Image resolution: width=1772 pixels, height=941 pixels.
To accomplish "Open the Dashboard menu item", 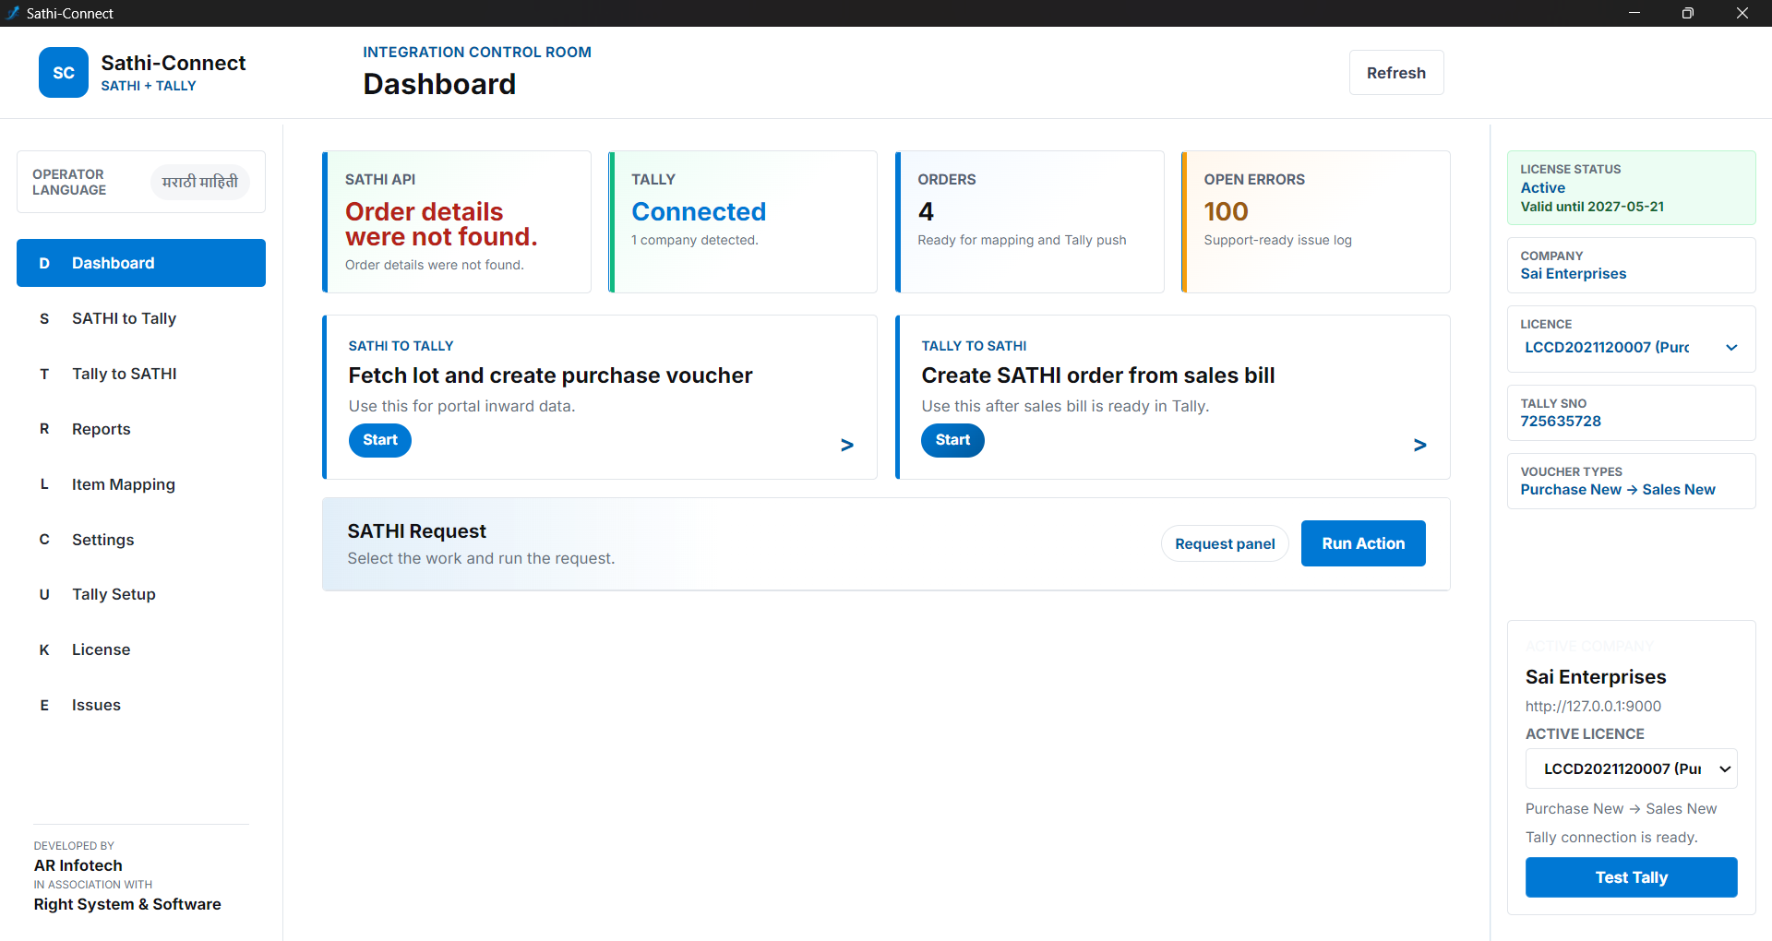I will [141, 263].
